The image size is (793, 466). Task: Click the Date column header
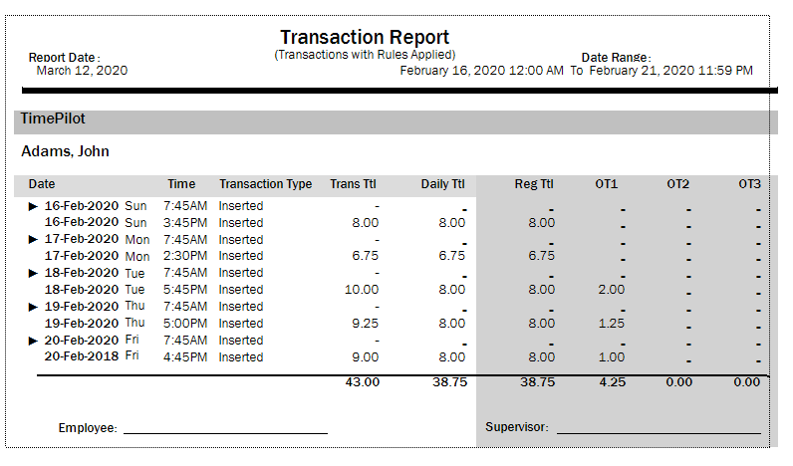click(42, 184)
